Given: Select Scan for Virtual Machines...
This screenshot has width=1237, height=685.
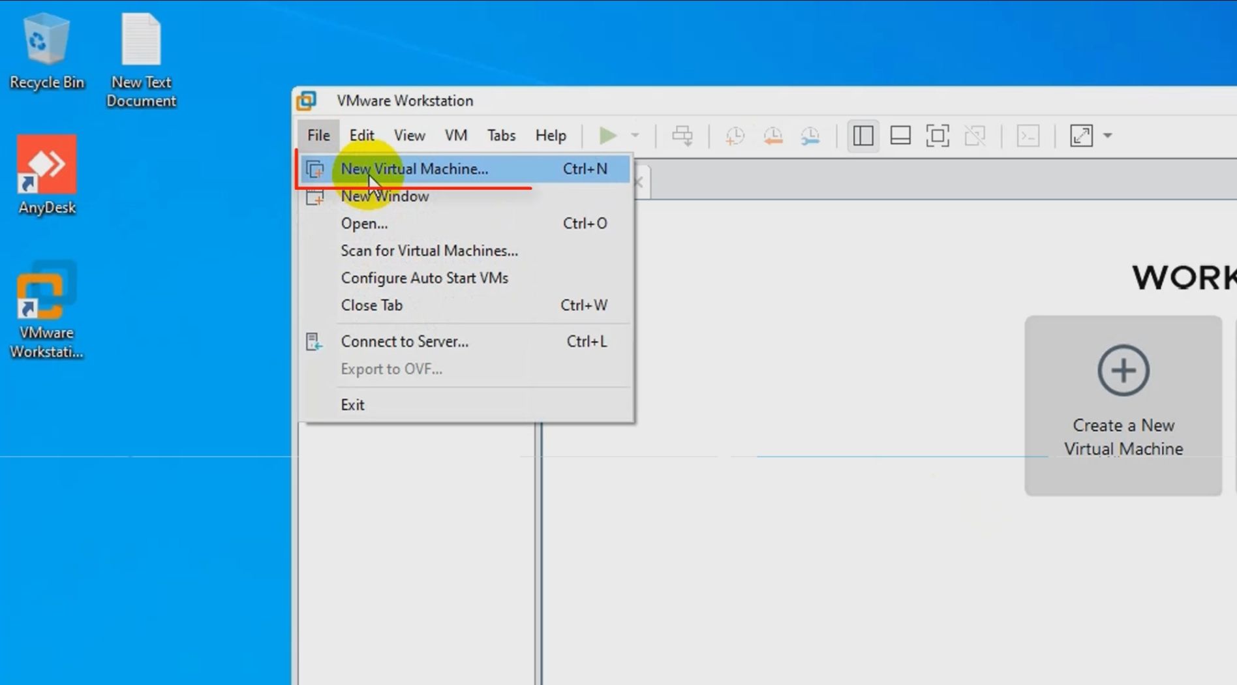Looking at the screenshot, I should point(466,251).
